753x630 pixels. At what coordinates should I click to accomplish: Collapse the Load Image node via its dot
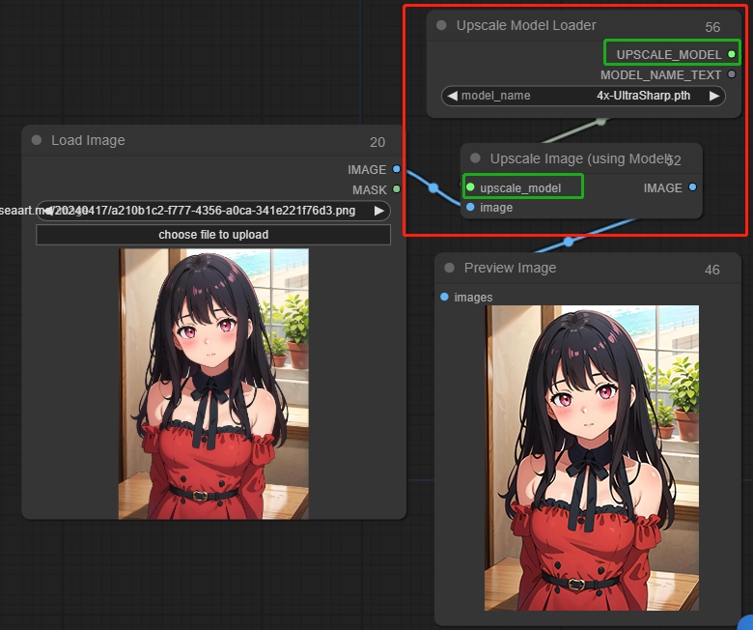(37, 140)
